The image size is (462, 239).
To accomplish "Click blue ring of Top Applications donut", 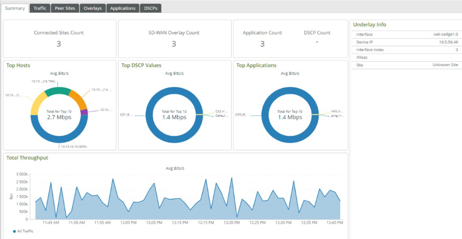I will coord(290,140).
